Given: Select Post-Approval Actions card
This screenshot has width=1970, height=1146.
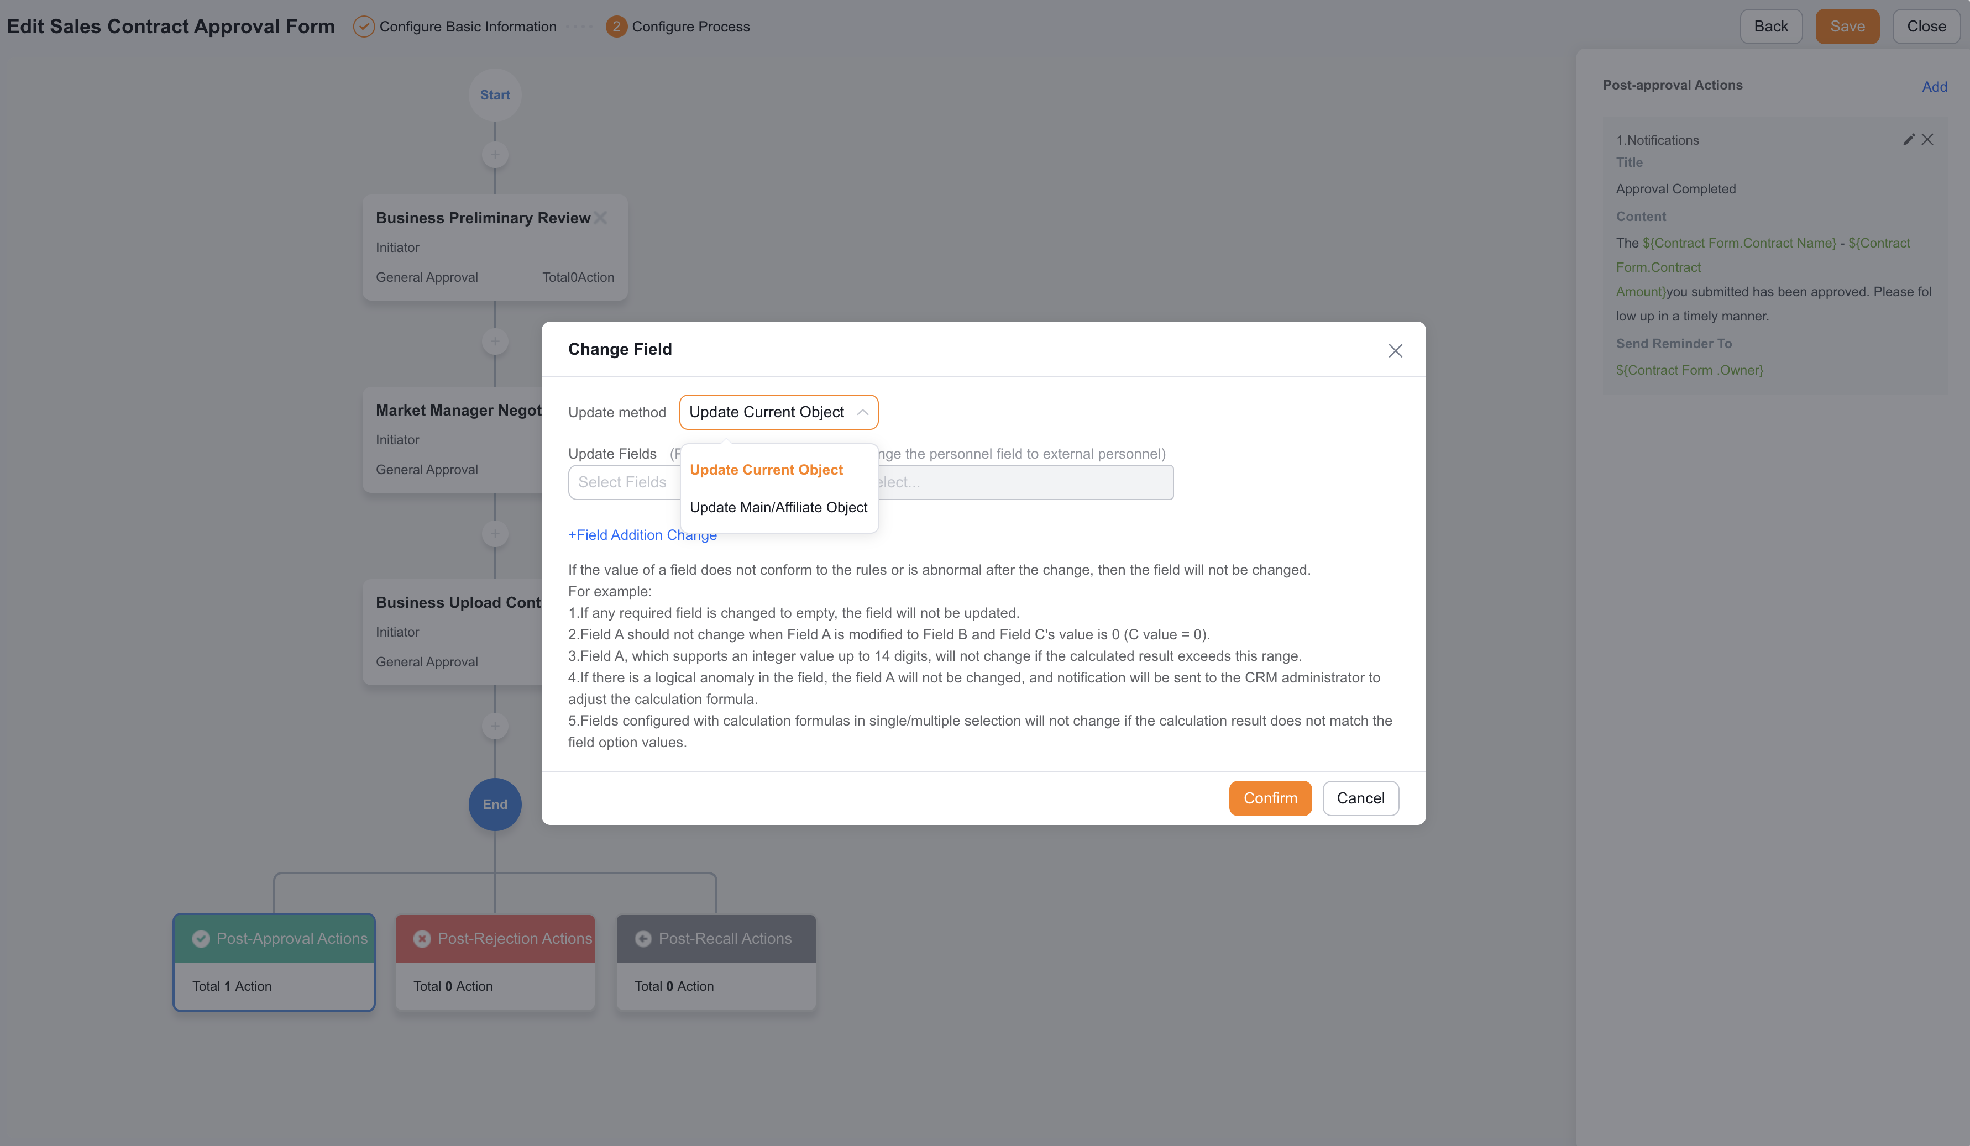Looking at the screenshot, I should pos(274,963).
